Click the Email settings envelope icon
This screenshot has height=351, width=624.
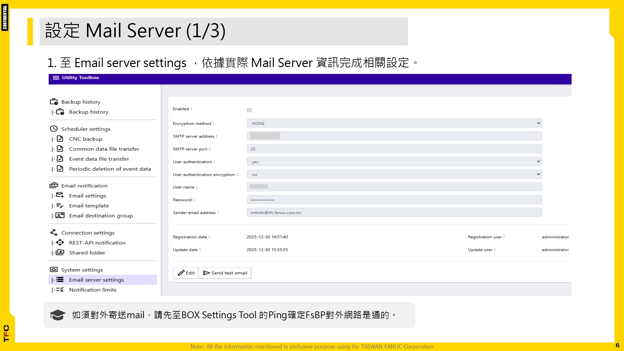60,195
